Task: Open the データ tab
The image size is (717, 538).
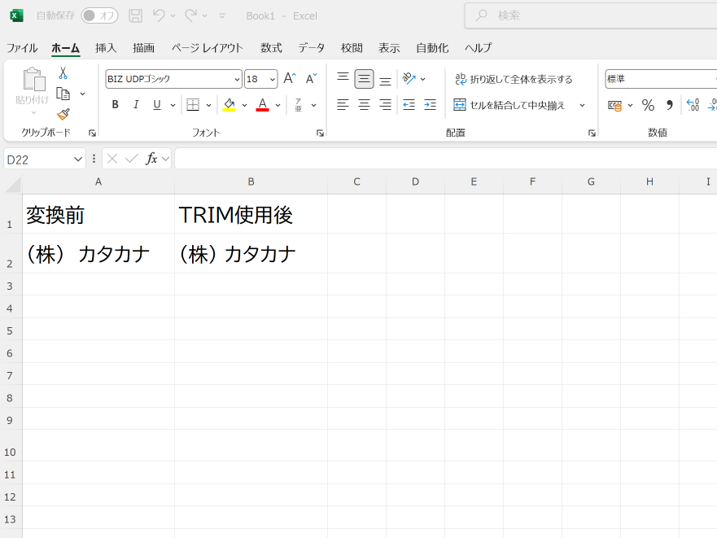Action: pyautogui.click(x=312, y=48)
